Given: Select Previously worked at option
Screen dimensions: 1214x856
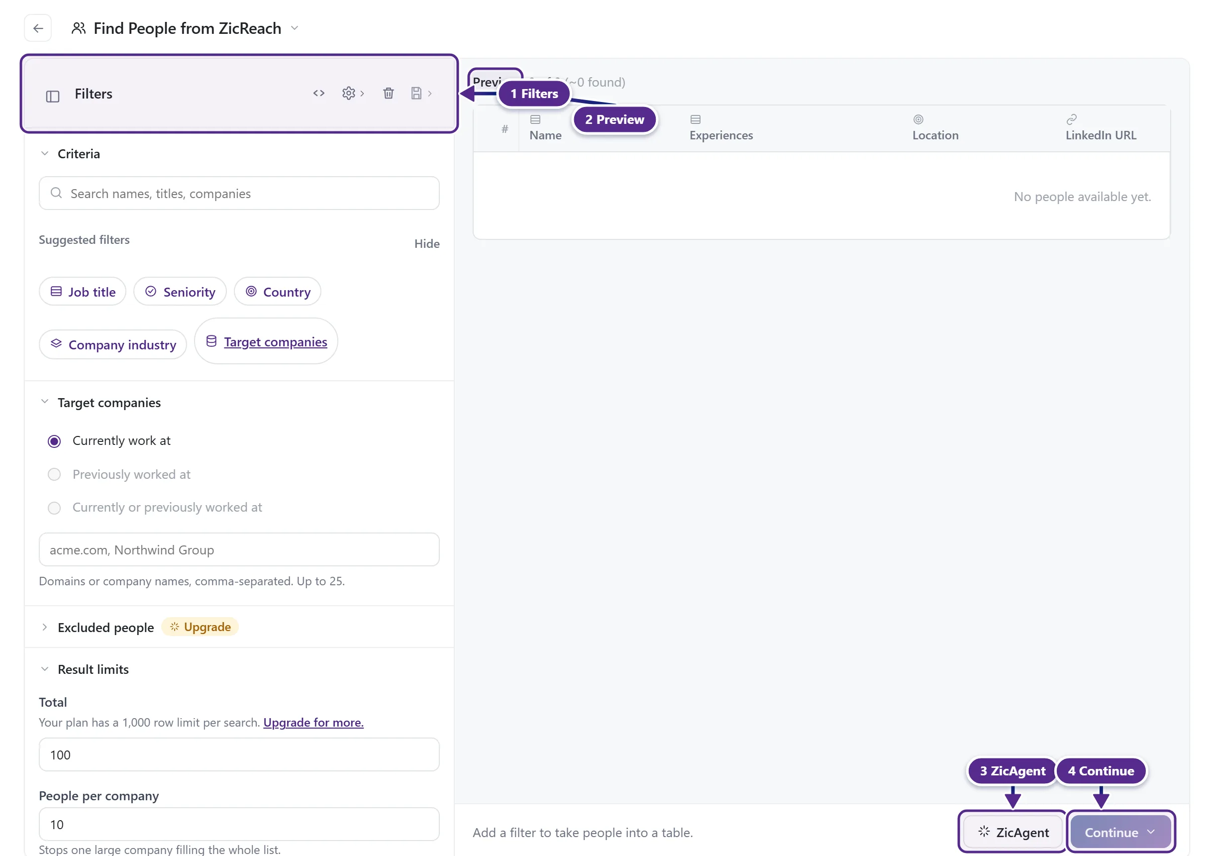Looking at the screenshot, I should pyautogui.click(x=54, y=475).
